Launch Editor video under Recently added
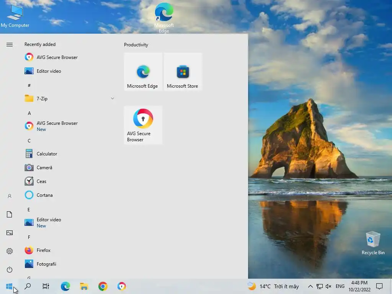The width and height of the screenshot is (392, 294). (70, 71)
